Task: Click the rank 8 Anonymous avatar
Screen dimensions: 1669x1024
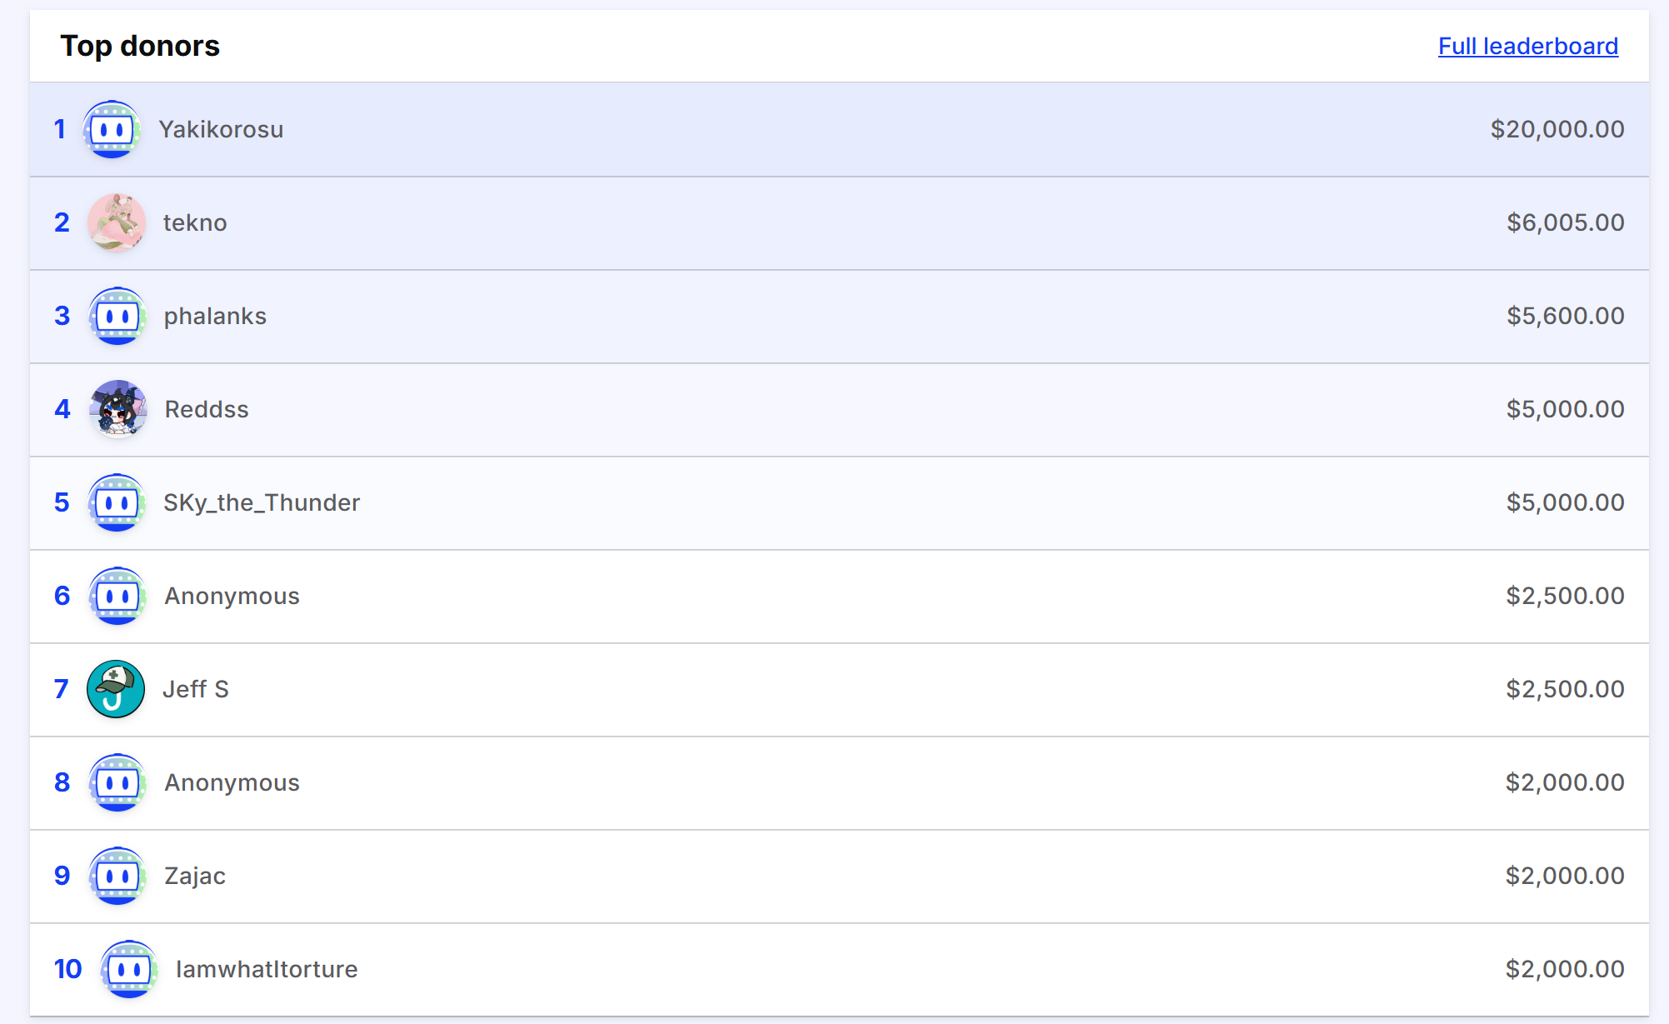Action: pos(117,782)
